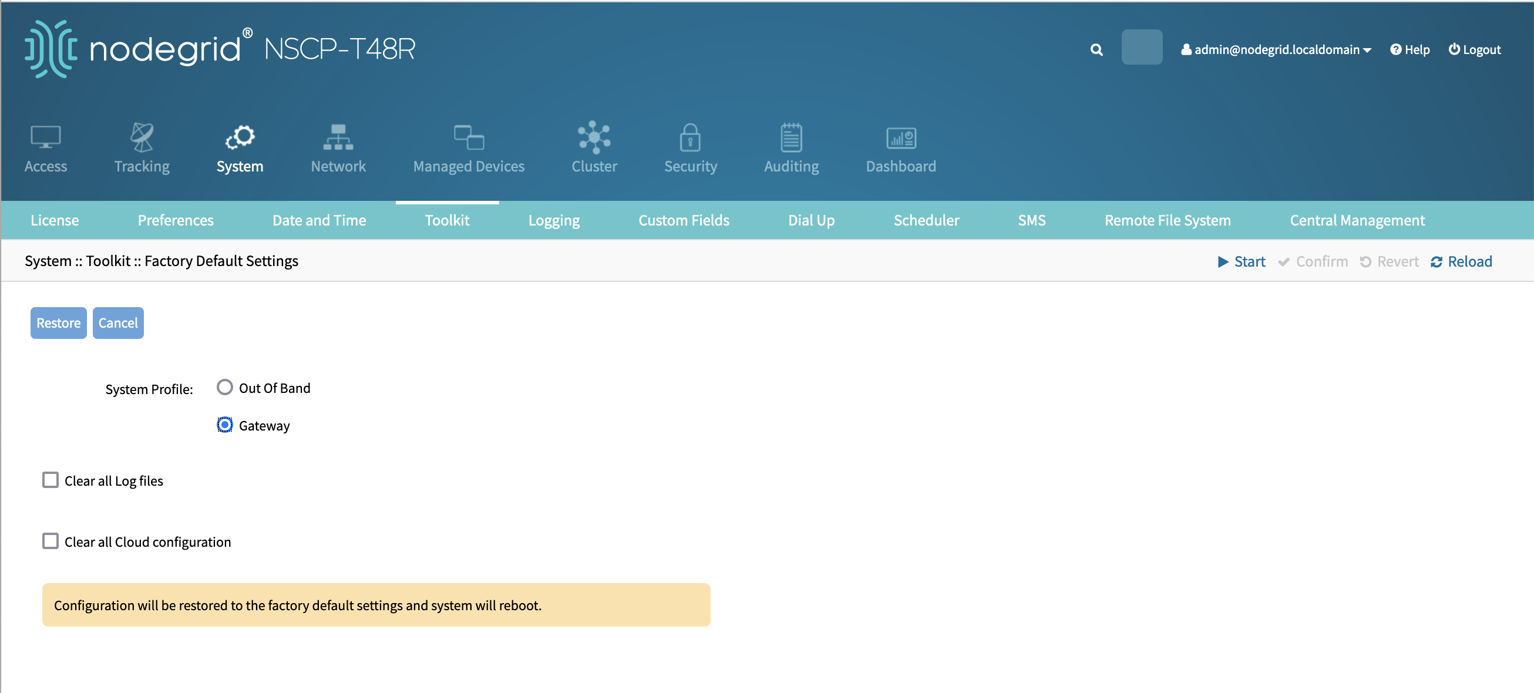
Task: Enable Clear all Cloud configuration checkbox
Action: 51,540
